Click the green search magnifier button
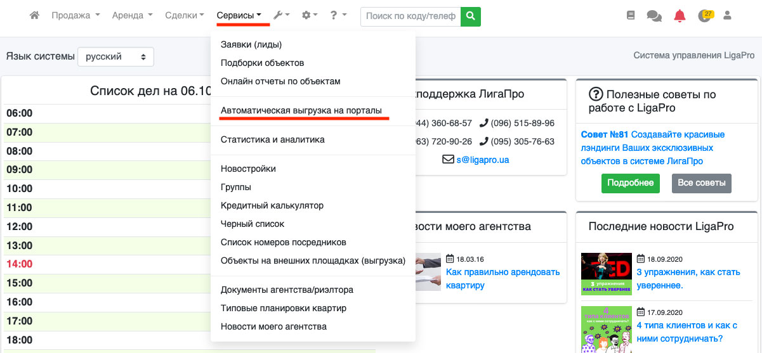The height and width of the screenshot is (353, 762). pos(470,16)
